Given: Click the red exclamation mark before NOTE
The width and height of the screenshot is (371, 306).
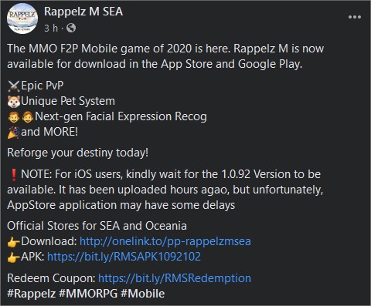Looking at the screenshot, I should (14, 175).
